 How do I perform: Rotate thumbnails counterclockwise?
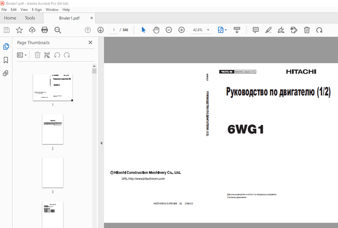tap(57, 55)
